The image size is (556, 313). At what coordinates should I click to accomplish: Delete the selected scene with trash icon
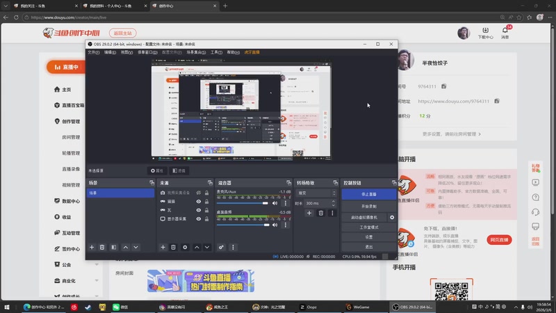(102, 247)
